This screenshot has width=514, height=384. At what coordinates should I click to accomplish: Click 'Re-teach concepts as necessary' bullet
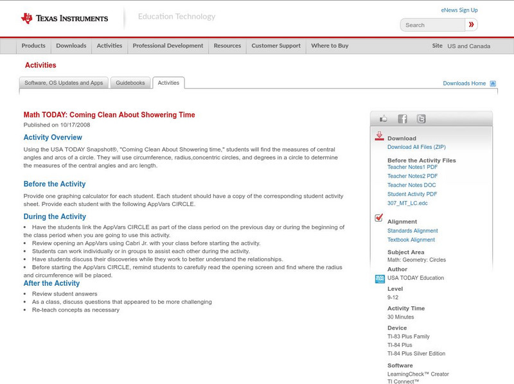(76, 310)
